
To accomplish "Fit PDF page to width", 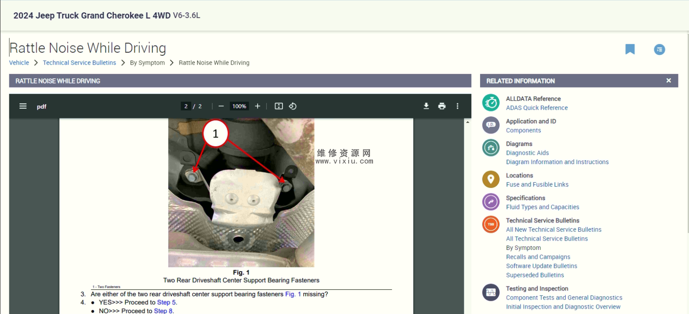I will click(278, 106).
